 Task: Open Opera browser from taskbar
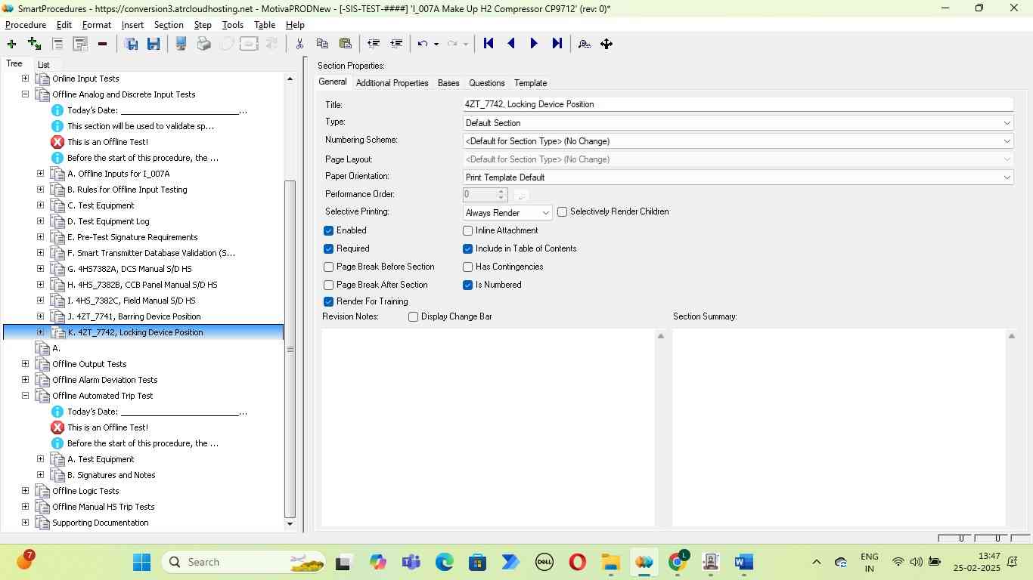(x=578, y=562)
